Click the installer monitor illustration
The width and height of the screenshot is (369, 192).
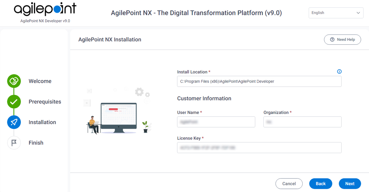click(x=119, y=118)
